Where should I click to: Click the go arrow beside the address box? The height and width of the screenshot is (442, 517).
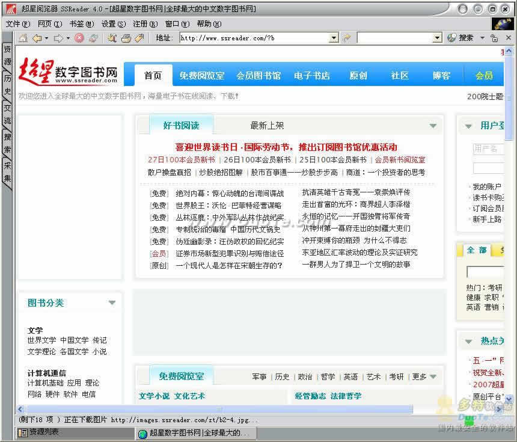pyautogui.click(x=347, y=38)
